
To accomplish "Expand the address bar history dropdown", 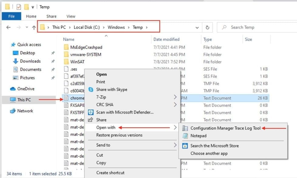I will pos(197,27).
